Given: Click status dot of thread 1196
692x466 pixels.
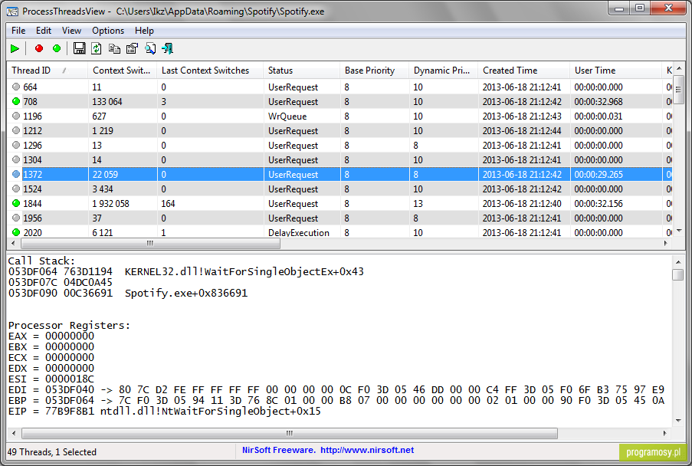Looking at the screenshot, I should [x=16, y=116].
